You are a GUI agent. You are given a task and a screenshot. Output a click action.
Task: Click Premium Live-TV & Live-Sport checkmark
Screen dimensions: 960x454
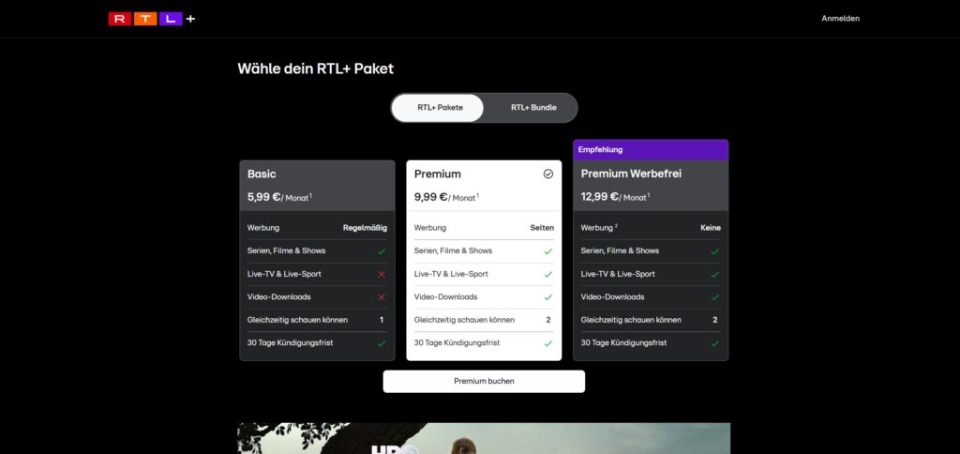547,275
